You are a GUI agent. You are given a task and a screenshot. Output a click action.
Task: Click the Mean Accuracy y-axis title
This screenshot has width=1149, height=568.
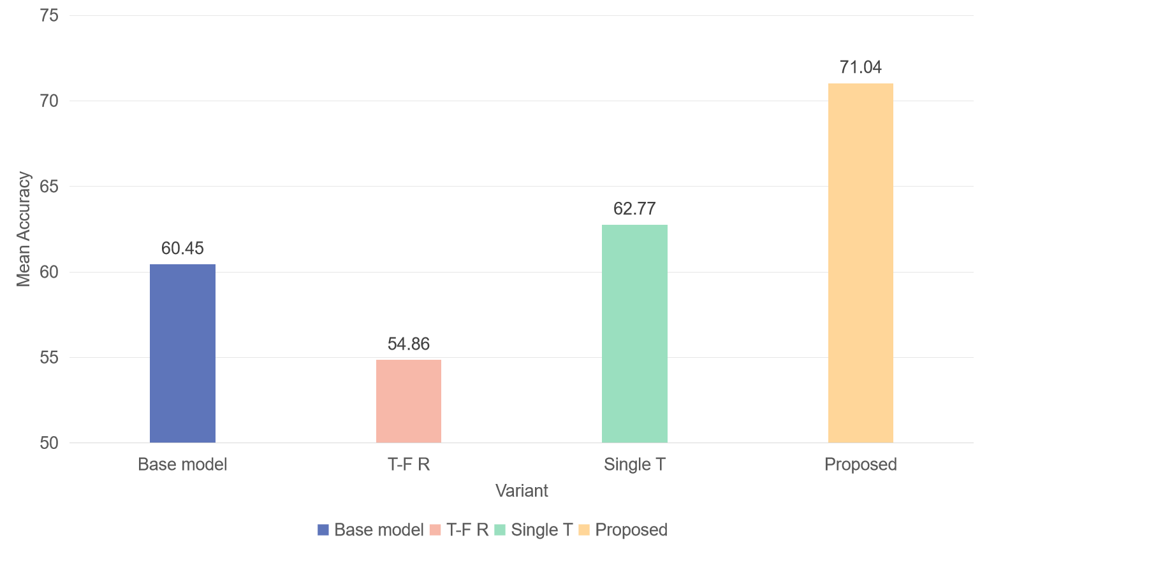pos(24,229)
